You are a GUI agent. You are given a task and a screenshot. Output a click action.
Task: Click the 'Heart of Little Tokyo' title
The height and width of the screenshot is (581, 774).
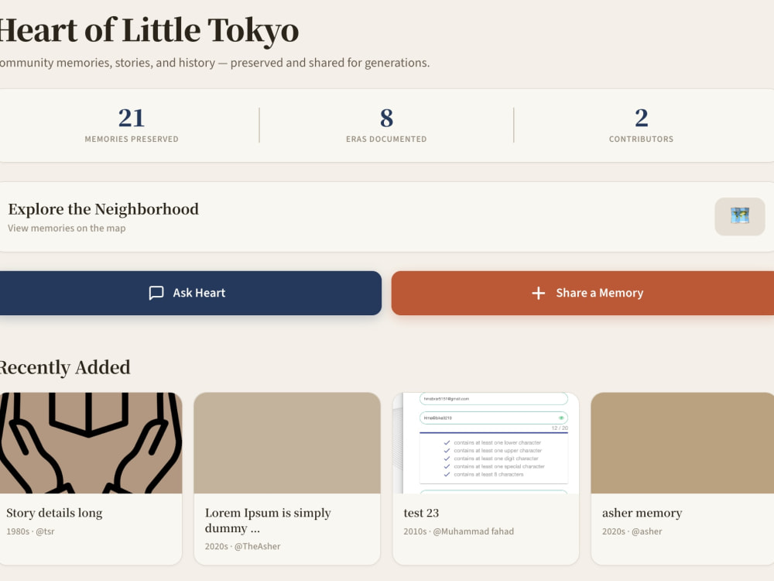[149, 31]
